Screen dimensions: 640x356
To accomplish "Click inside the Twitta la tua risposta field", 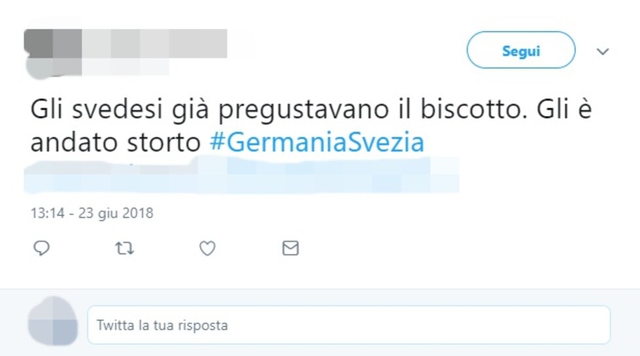I will click(349, 325).
